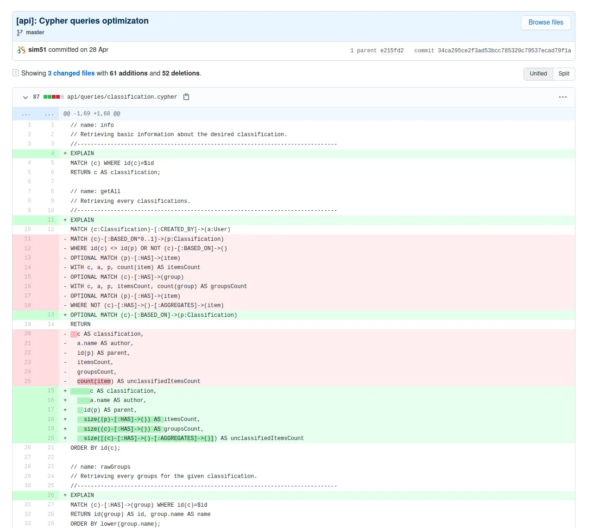Expand hidden lines above the hunk header

[26, 114]
